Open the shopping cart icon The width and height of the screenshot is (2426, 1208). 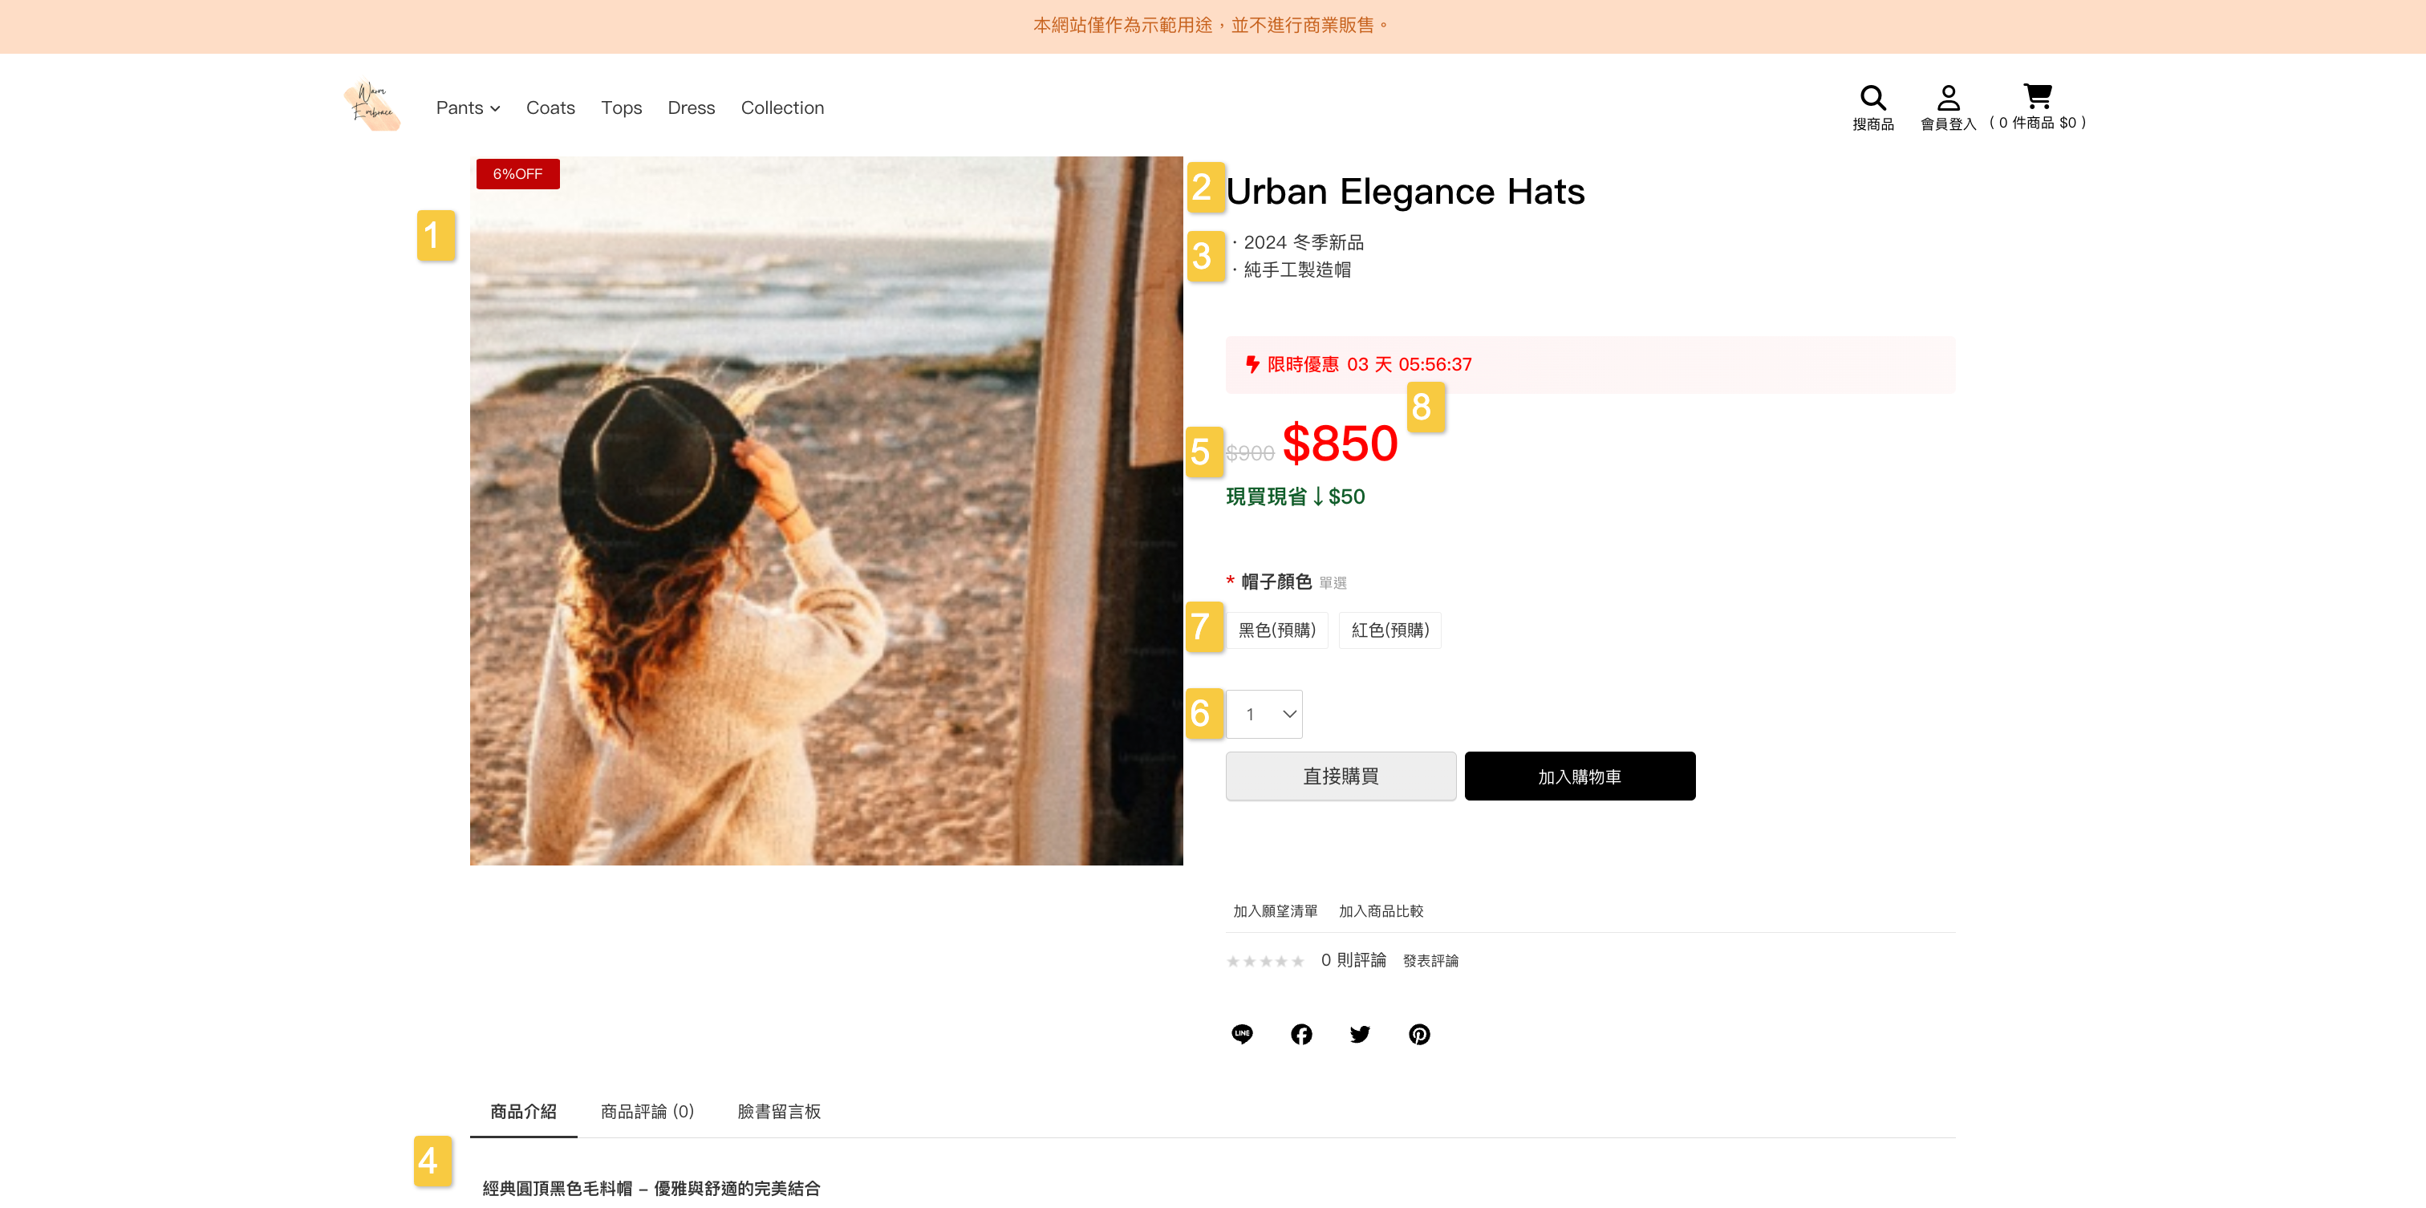point(2037,96)
